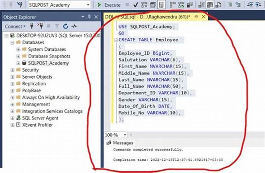265x173 pixels.
Task: Collapse the CREATE TABLE code outline
Action: coord(116,40)
